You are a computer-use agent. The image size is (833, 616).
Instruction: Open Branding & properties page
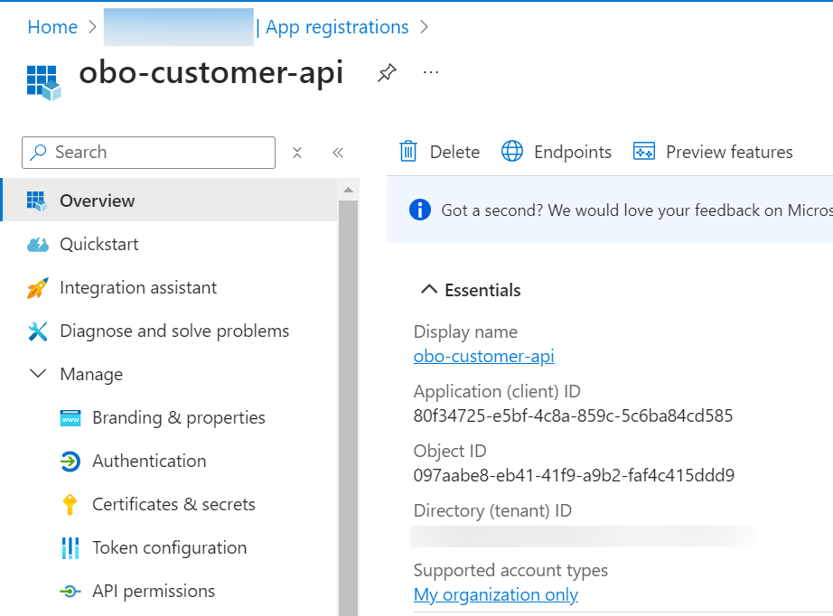click(169, 418)
